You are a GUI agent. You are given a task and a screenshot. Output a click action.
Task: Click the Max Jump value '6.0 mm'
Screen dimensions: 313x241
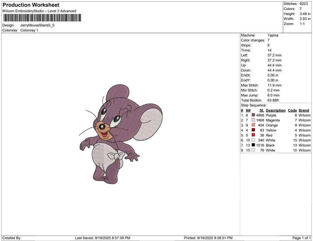[x=273, y=95]
